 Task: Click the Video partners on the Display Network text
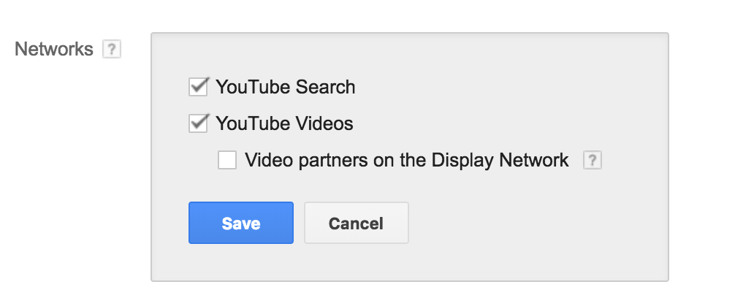coord(407,160)
